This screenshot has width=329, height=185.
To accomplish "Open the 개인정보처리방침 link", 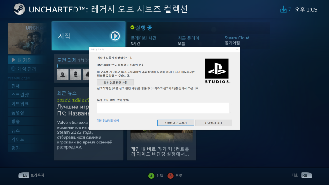I will coord(108,121).
